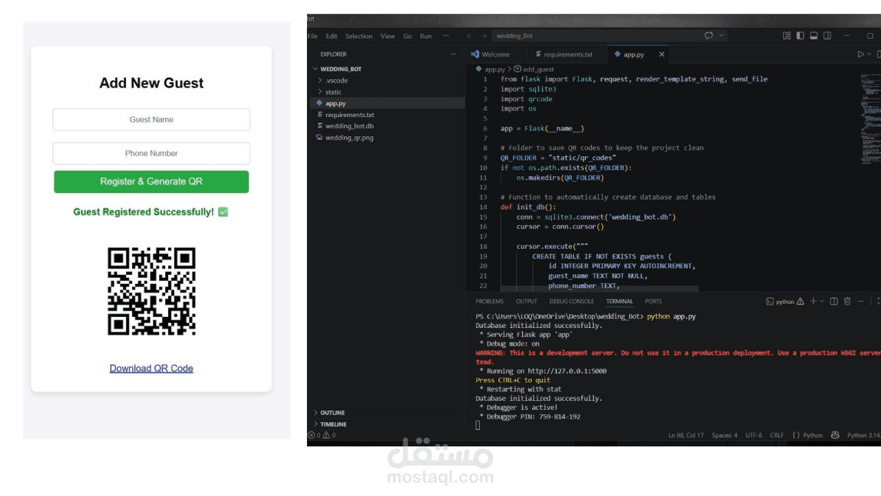
Task: Expand the static folder
Action: (x=386, y=92)
